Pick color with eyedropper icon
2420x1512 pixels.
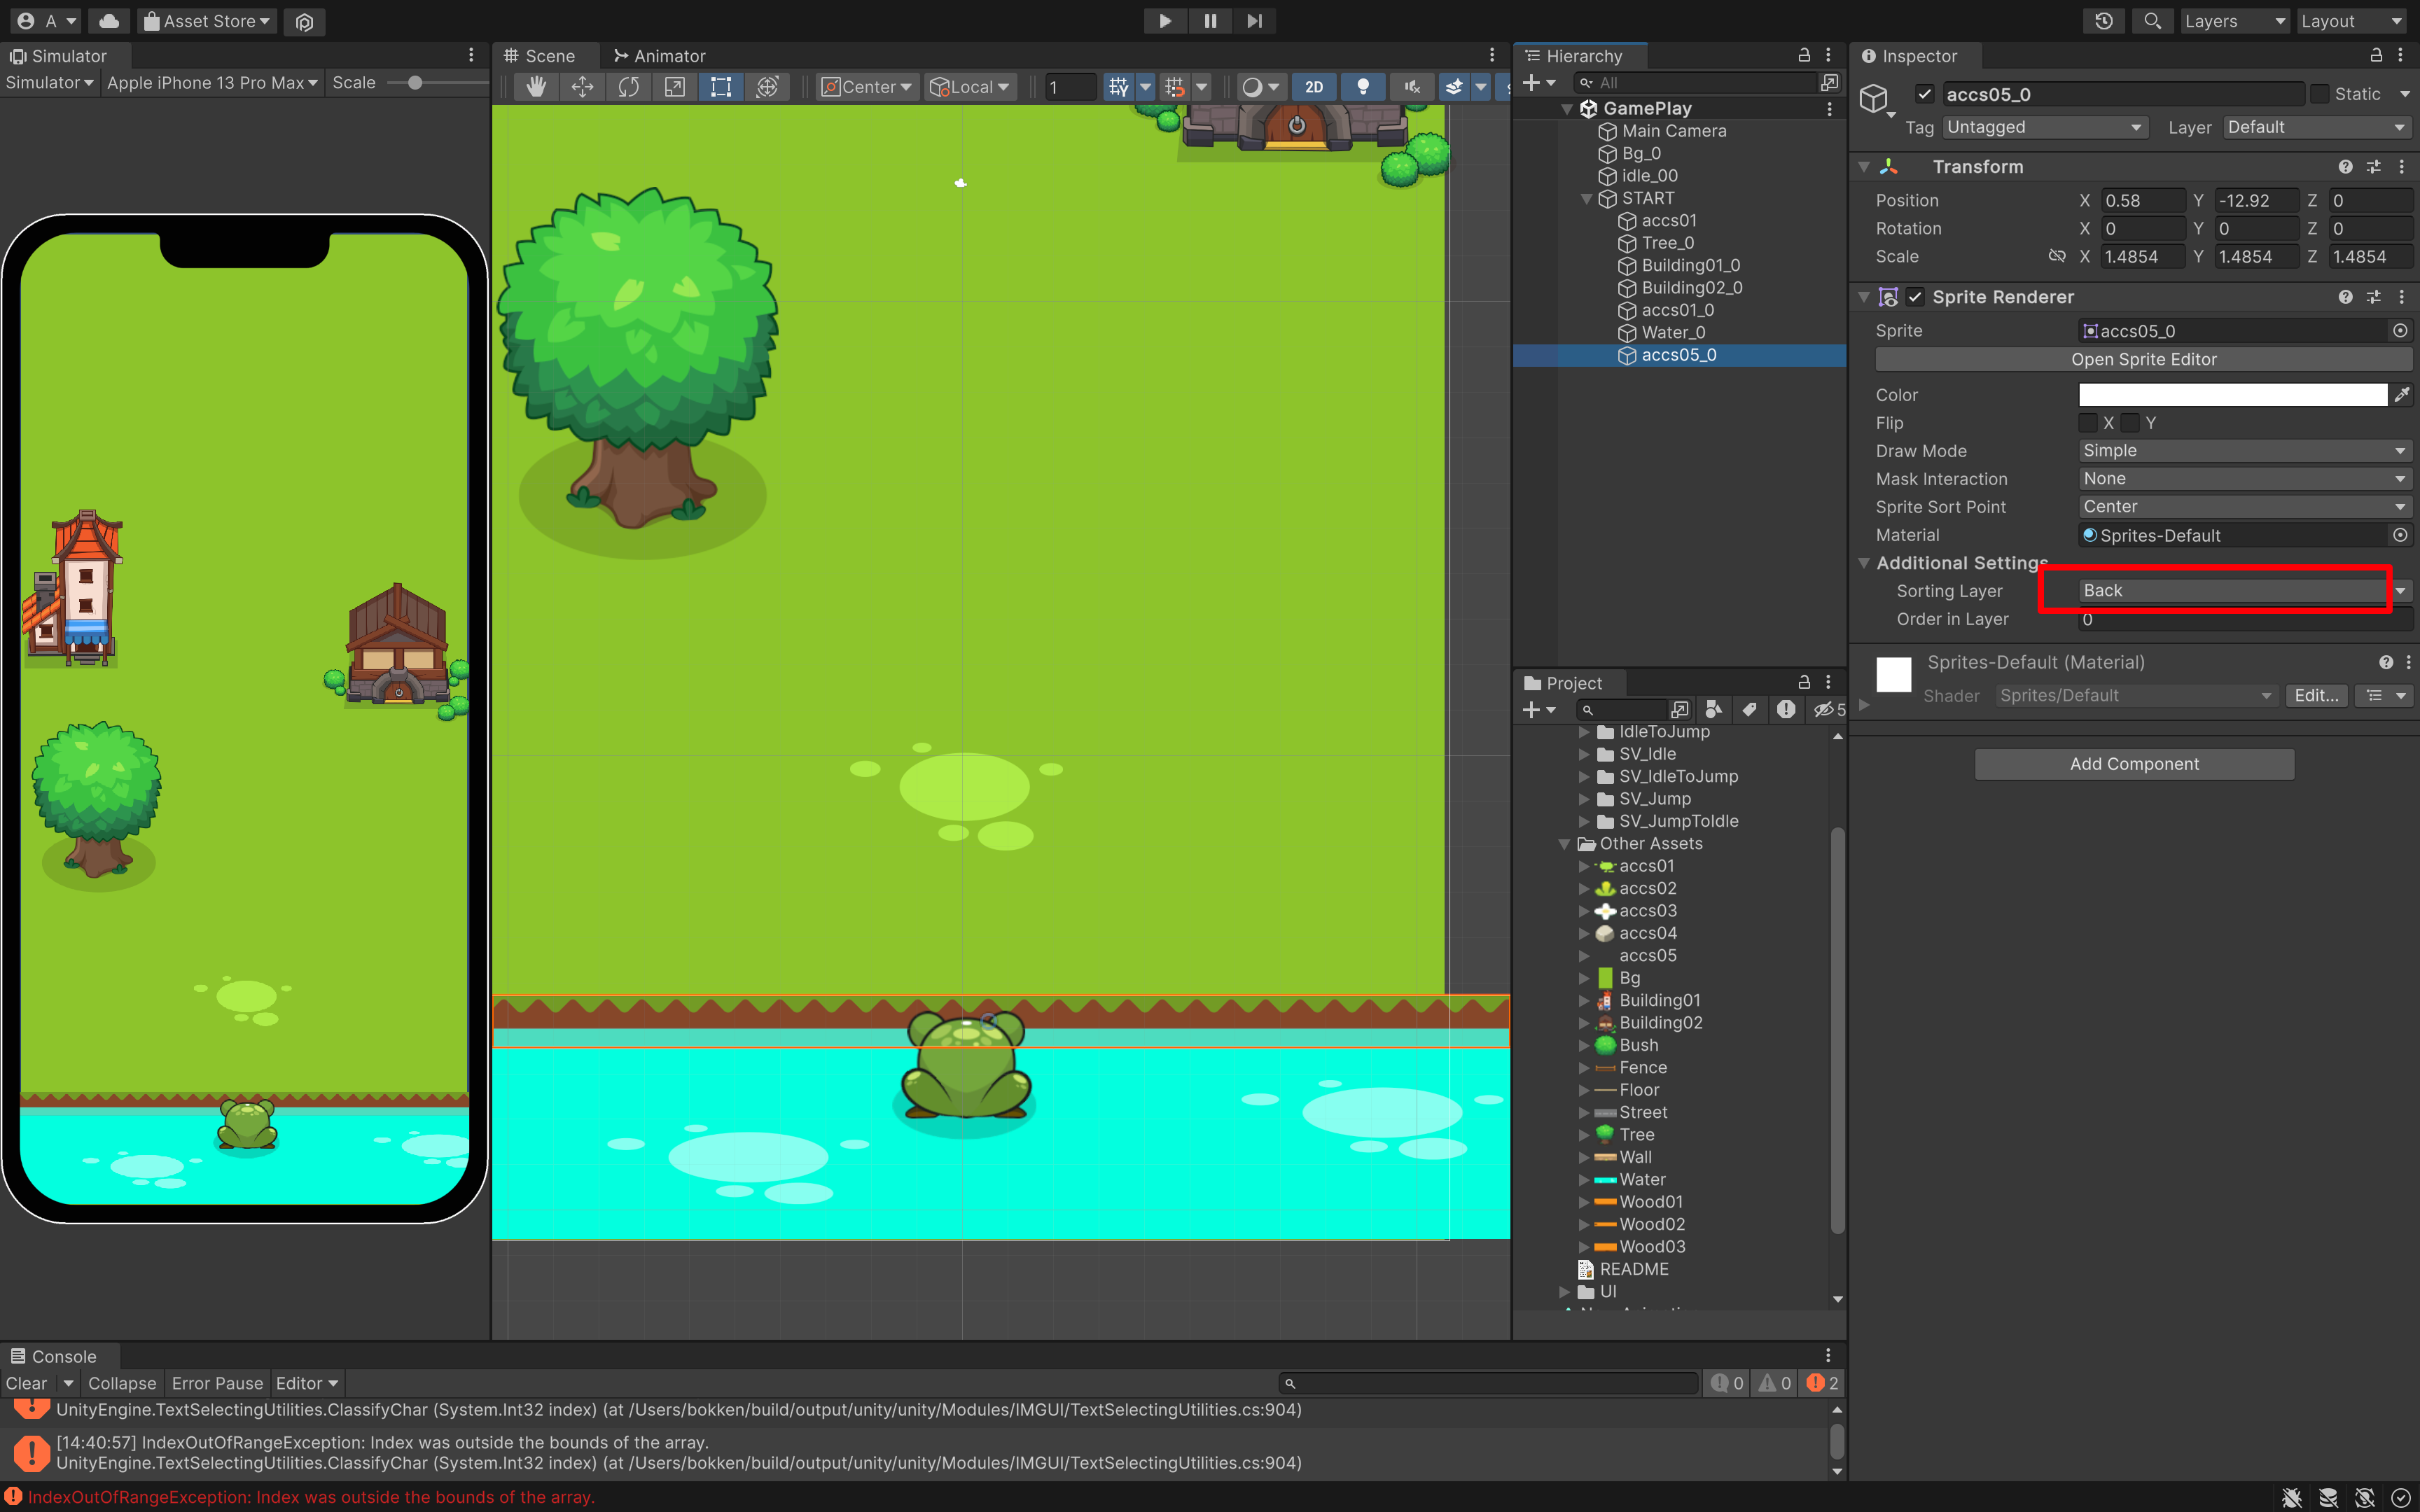[x=2402, y=395]
